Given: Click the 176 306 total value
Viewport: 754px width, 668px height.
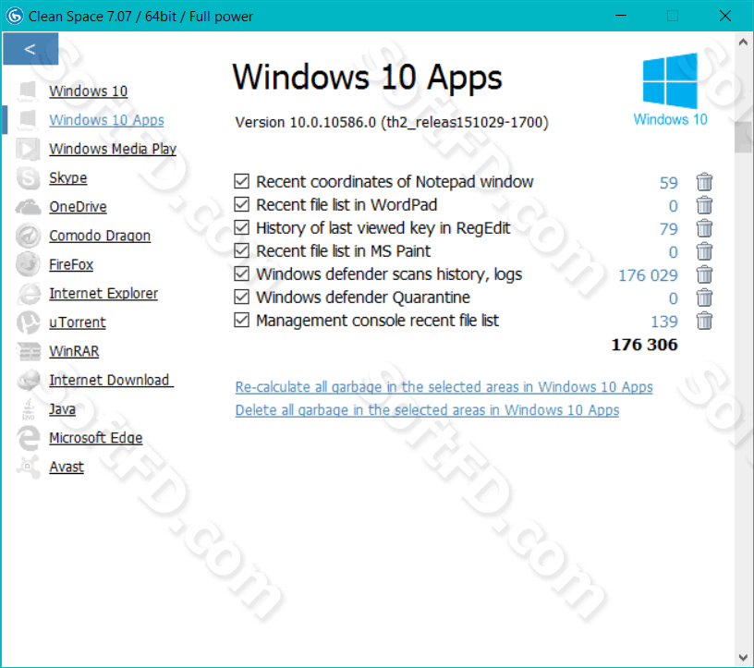Looking at the screenshot, I should pos(644,345).
